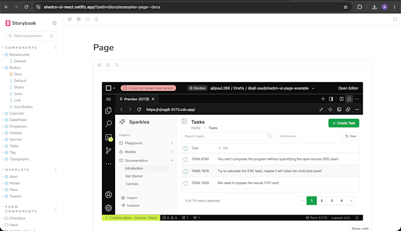Screen dimensions: 401x231
Task: Open CodeSandbox terminal icon with badge
Action: pyautogui.click(x=109, y=138)
